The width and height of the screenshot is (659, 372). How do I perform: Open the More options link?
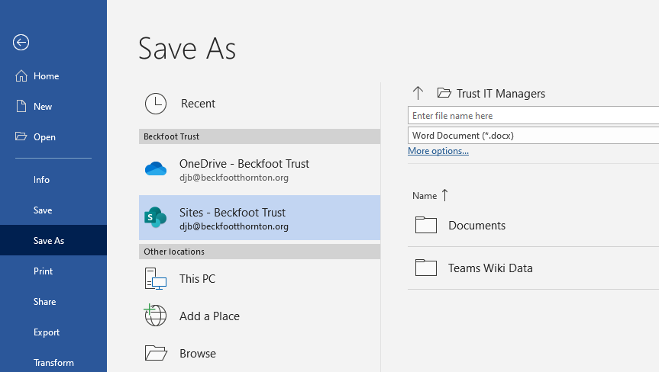pyautogui.click(x=438, y=151)
